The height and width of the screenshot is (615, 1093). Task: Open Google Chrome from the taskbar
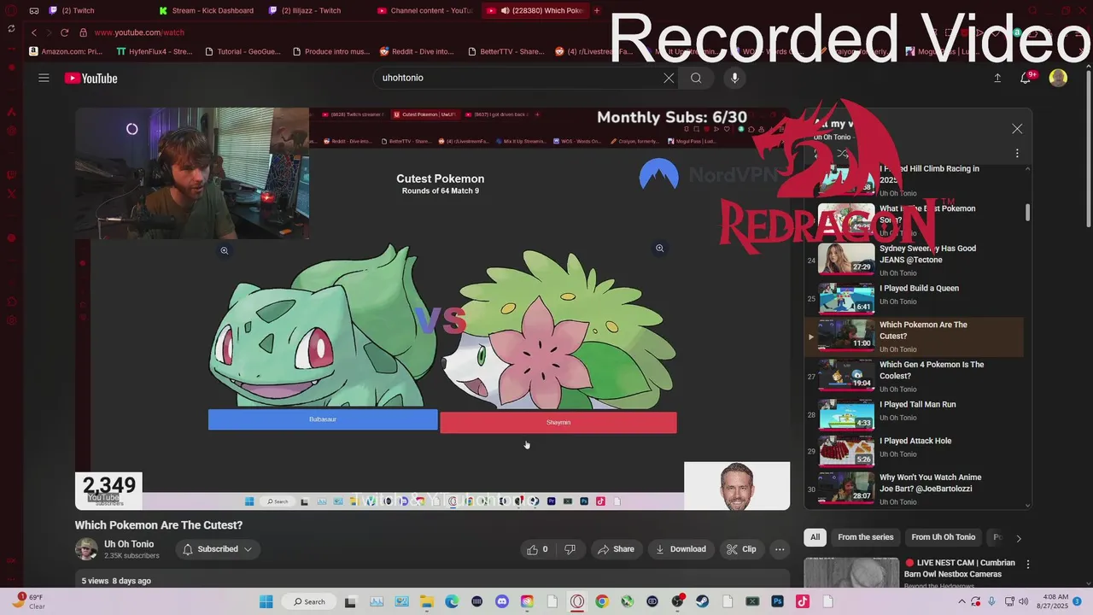coord(602,601)
